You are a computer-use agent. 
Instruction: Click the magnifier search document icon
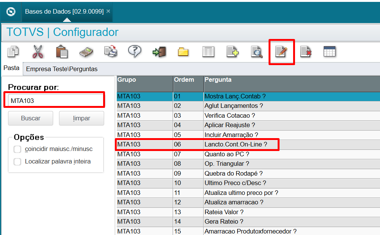point(257,52)
